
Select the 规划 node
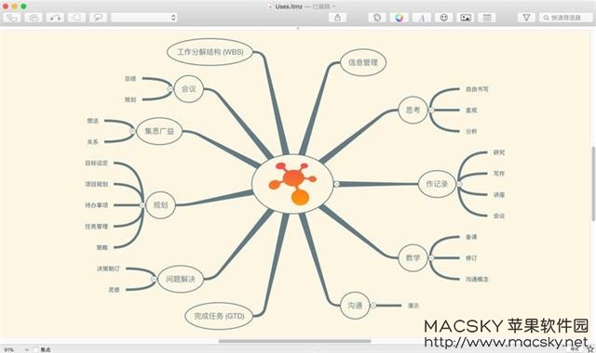160,205
